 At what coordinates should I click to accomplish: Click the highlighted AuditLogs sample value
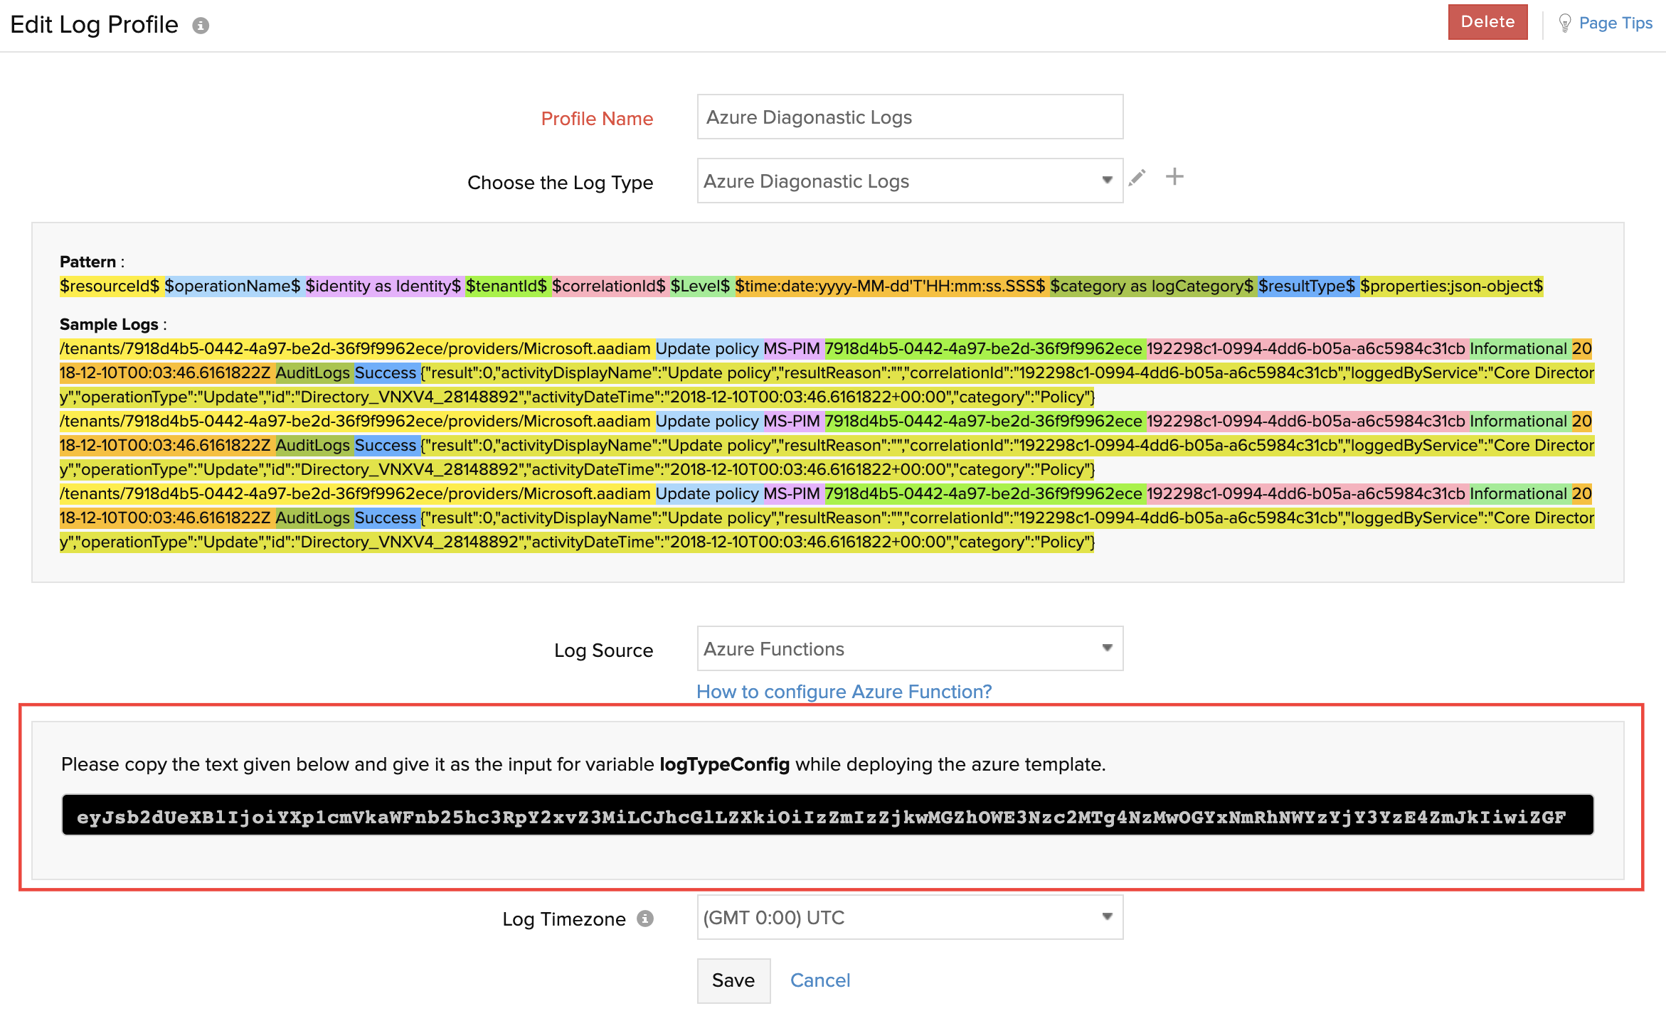313,372
